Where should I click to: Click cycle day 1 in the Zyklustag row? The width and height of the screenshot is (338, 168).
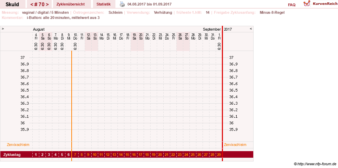tap(36, 155)
